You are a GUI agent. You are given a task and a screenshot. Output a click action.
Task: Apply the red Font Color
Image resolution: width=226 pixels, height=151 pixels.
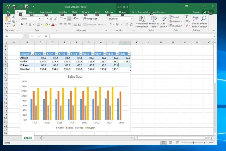pos(53,25)
